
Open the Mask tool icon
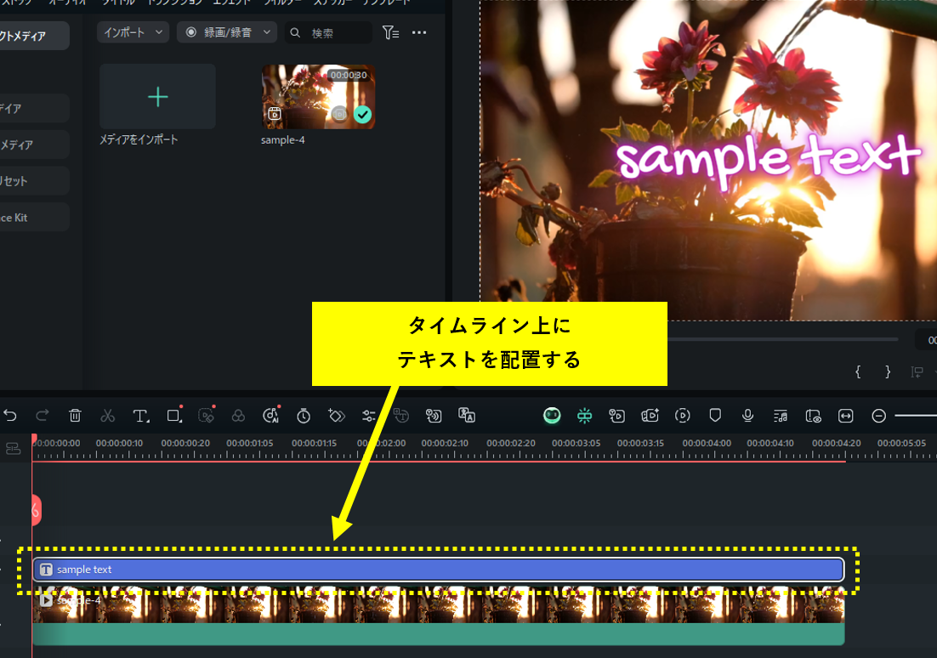coord(173,415)
